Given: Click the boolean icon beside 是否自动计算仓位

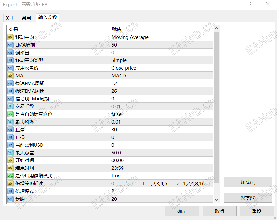Looking at the screenshot, I should point(10,114).
